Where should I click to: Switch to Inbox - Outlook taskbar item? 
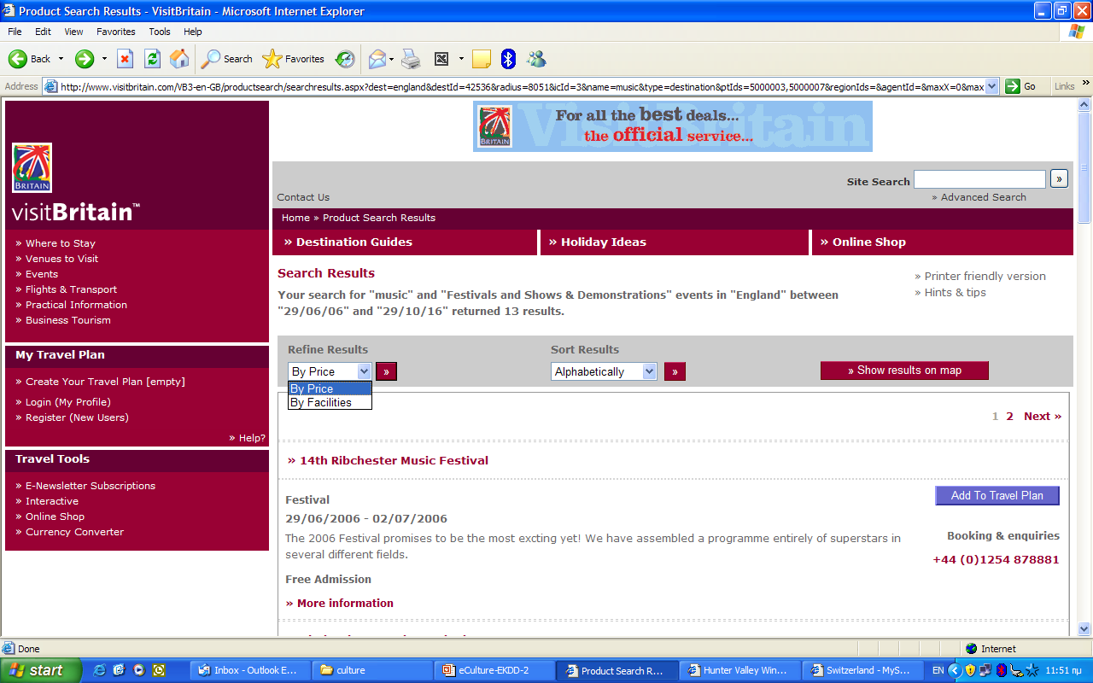tap(249, 670)
